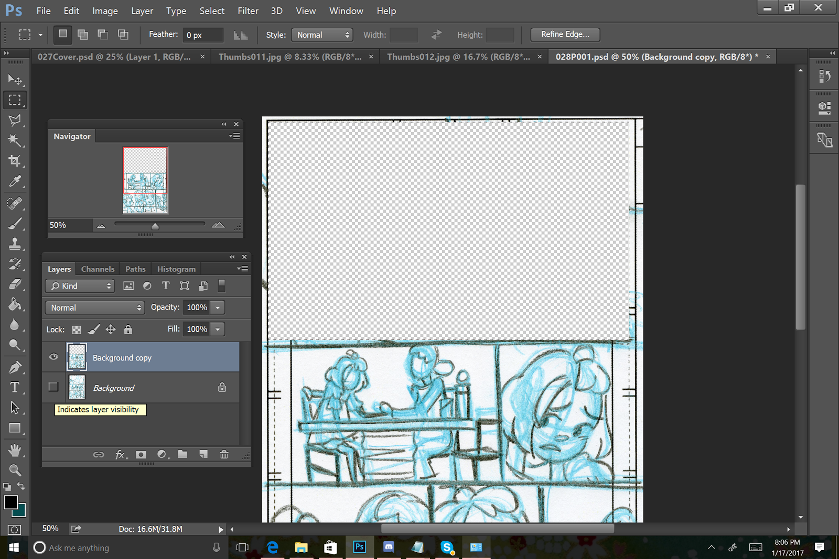Select the Paint Bucket tool
The height and width of the screenshot is (559, 839).
(x=15, y=305)
